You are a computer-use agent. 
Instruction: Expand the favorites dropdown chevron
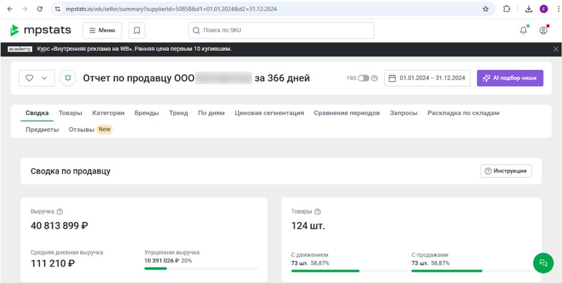coord(44,78)
